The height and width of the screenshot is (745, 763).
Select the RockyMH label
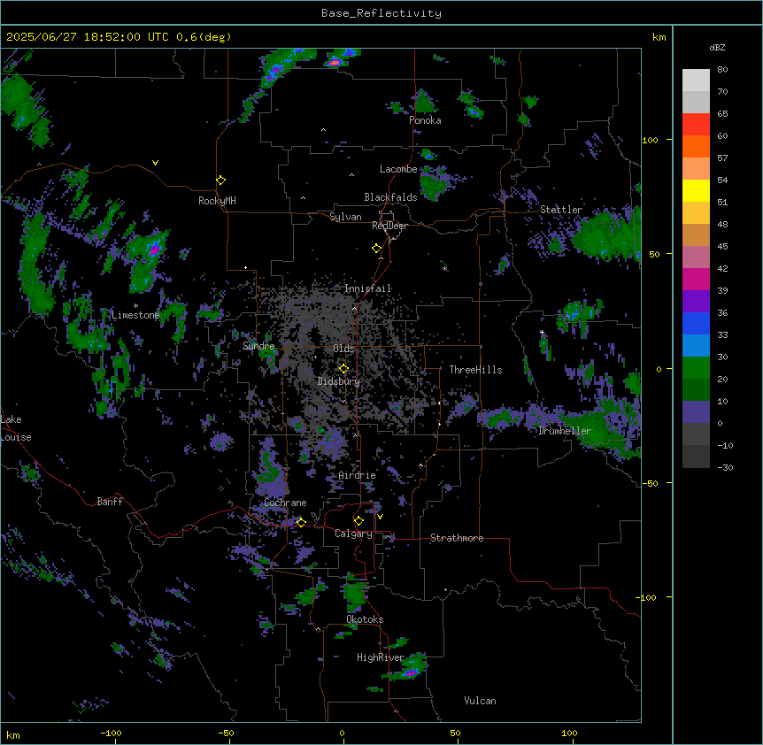[x=217, y=201]
